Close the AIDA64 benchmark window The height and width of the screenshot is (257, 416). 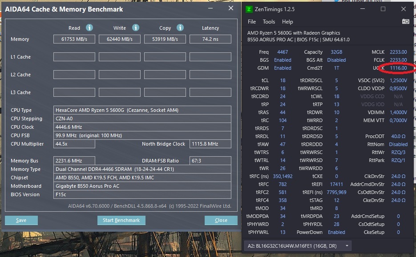[231, 8]
